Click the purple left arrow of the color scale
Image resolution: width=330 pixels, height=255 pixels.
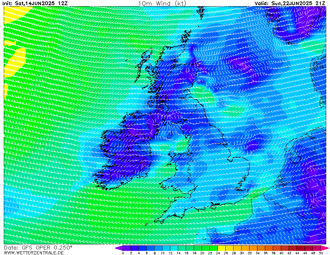pos(119,248)
